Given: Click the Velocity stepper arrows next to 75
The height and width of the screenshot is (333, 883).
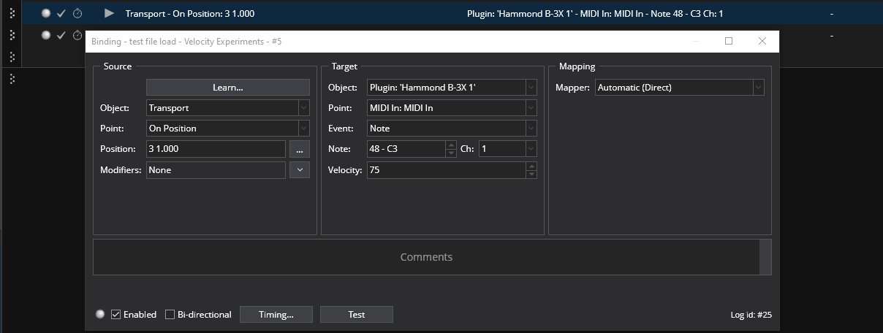Looking at the screenshot, I should 531,170.
